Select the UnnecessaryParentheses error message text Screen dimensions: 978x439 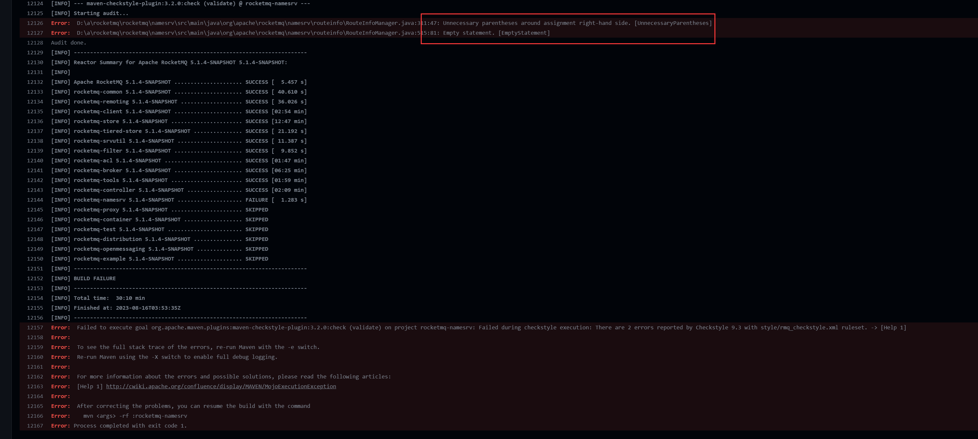coord(578,23)
